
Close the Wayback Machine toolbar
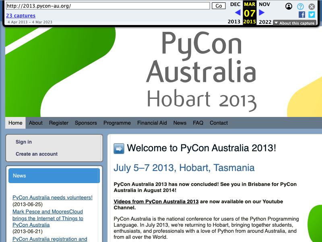[x=312, y=6]
